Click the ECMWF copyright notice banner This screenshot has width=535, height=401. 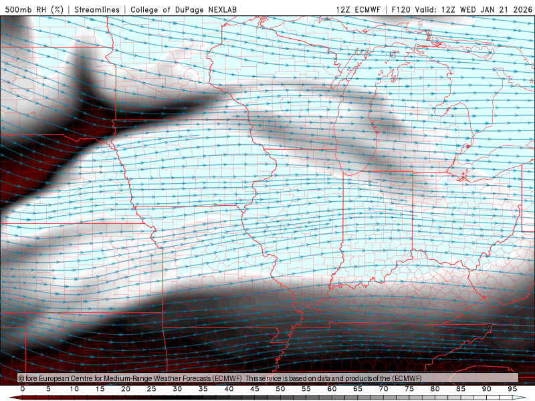click(268, 378)
